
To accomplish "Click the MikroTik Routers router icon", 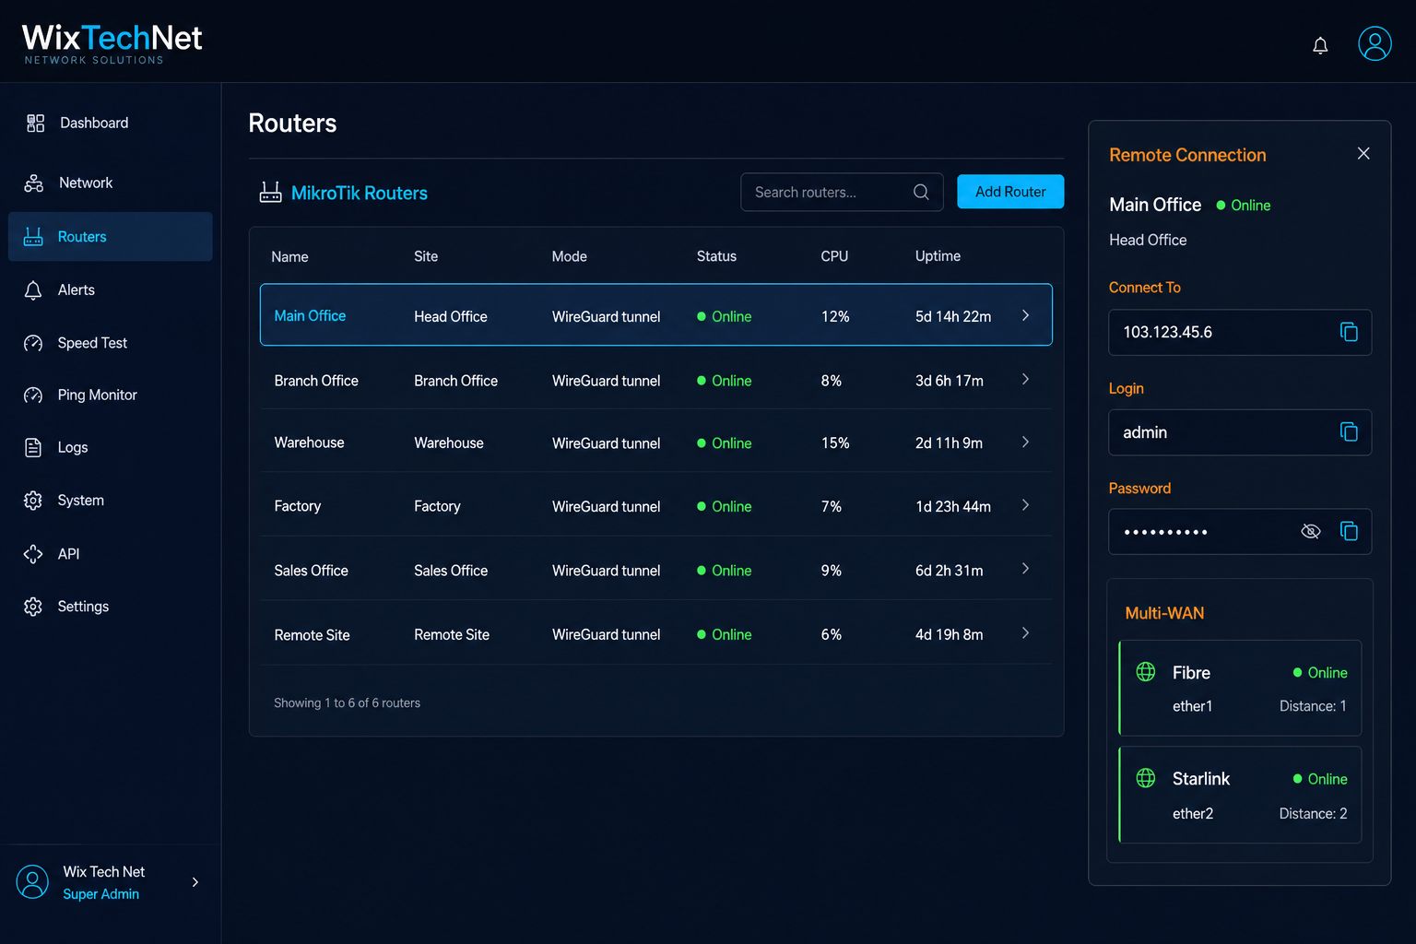I will coord(270,192).
